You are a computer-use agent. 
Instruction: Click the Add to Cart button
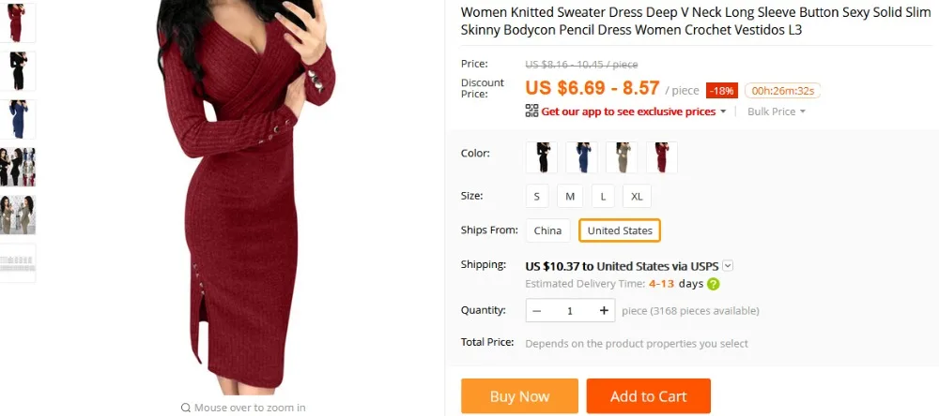tap(649, 396)
